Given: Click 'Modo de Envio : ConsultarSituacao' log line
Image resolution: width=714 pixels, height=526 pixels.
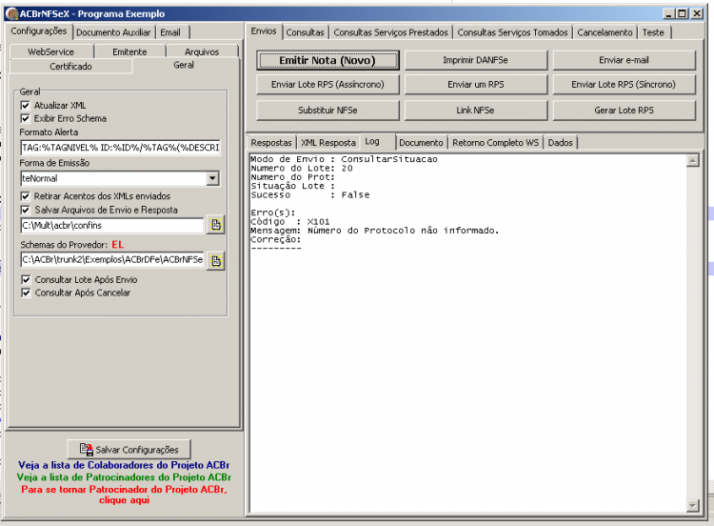Looking at the screenshot, I should [344, 159].
